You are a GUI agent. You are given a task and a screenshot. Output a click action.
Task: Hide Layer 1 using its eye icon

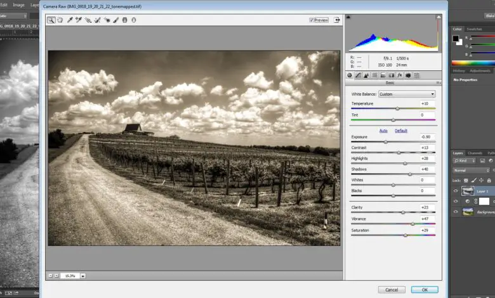click(456, 190)
